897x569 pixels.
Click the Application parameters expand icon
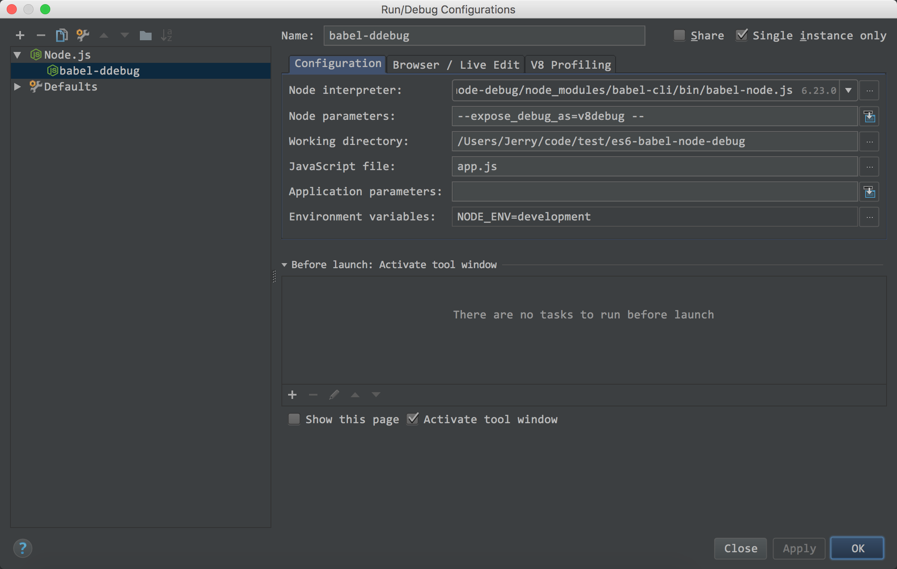click(x=869, y=191)
